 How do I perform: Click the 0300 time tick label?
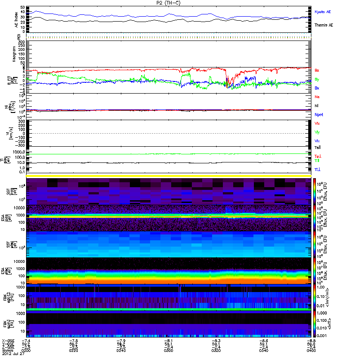pos(168,351)
